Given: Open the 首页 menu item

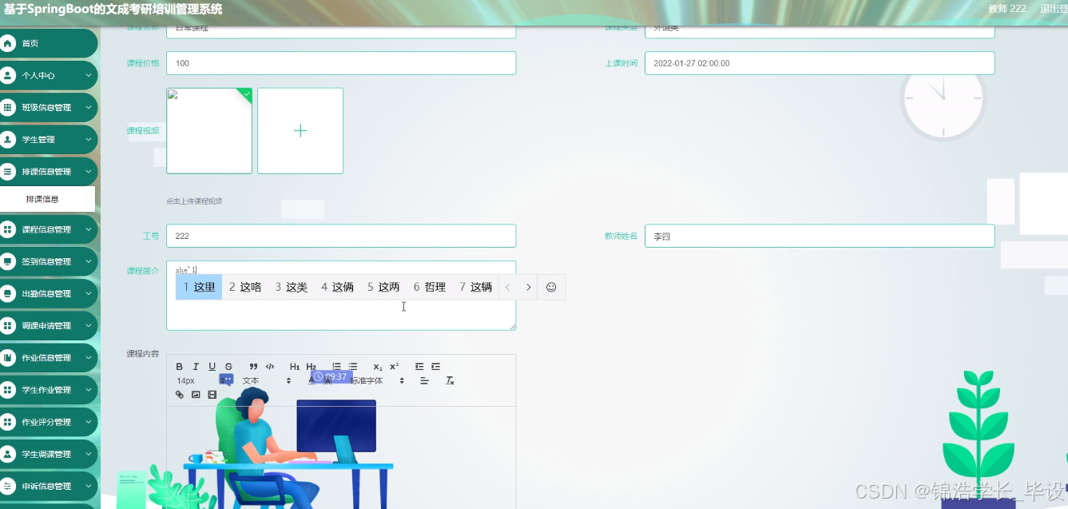Looking at the screenshot, I should 50,43.
